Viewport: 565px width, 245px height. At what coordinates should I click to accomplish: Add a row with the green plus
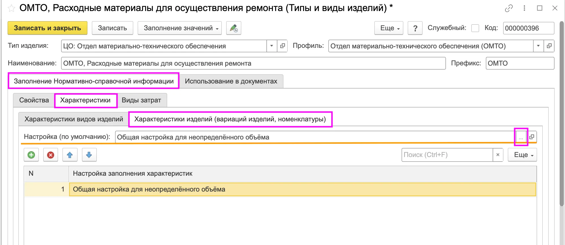[x=31, y=155]
